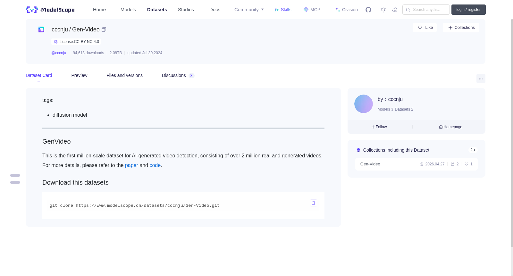Screen dimensions: 513x276
Task: Click the page vertical scrollbar
Action: [x=512, y=133]
